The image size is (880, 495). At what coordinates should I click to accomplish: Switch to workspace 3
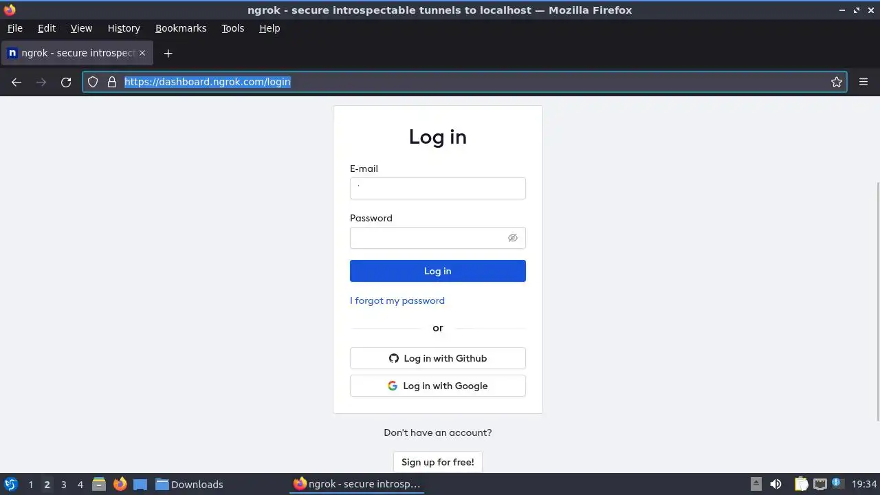(63, 484)
